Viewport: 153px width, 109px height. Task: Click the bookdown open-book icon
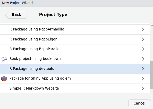4,59
